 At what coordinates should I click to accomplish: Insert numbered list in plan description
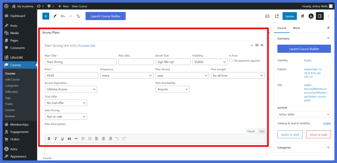90,139
